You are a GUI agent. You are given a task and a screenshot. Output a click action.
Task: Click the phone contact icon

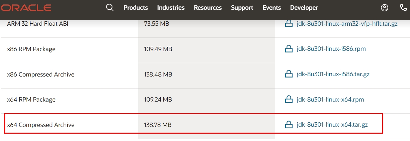pyautogui.click(x=403, y=7)
